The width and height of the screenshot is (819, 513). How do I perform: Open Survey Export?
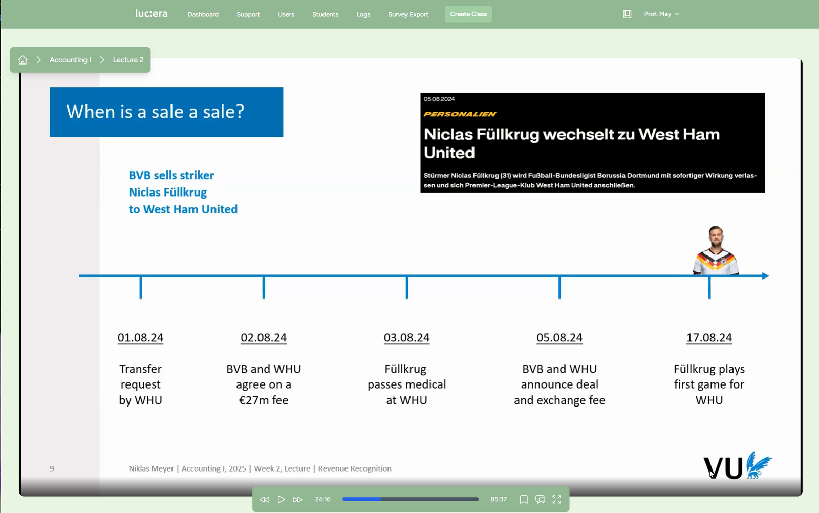408,14
